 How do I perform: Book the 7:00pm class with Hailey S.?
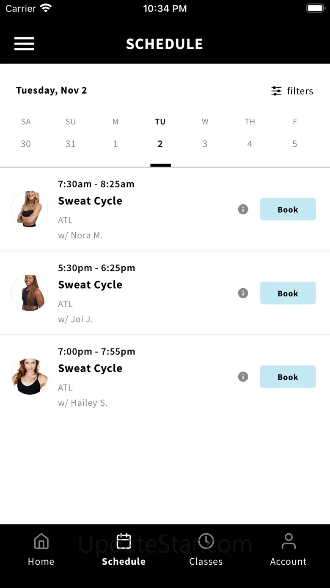pyautogui.click(x=288, y=376)
